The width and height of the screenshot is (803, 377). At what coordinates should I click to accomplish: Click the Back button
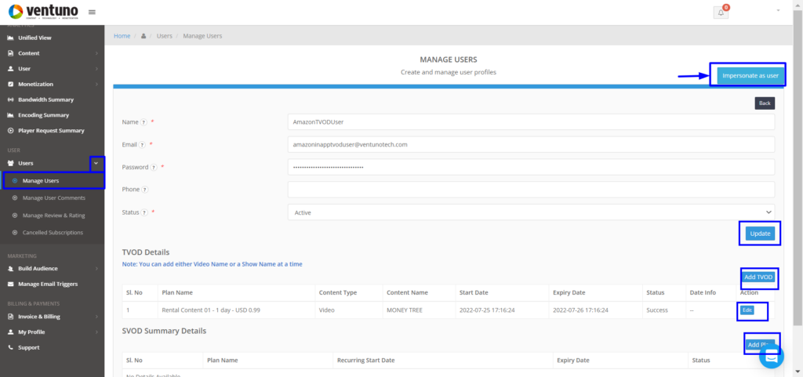tap(765, 103)
